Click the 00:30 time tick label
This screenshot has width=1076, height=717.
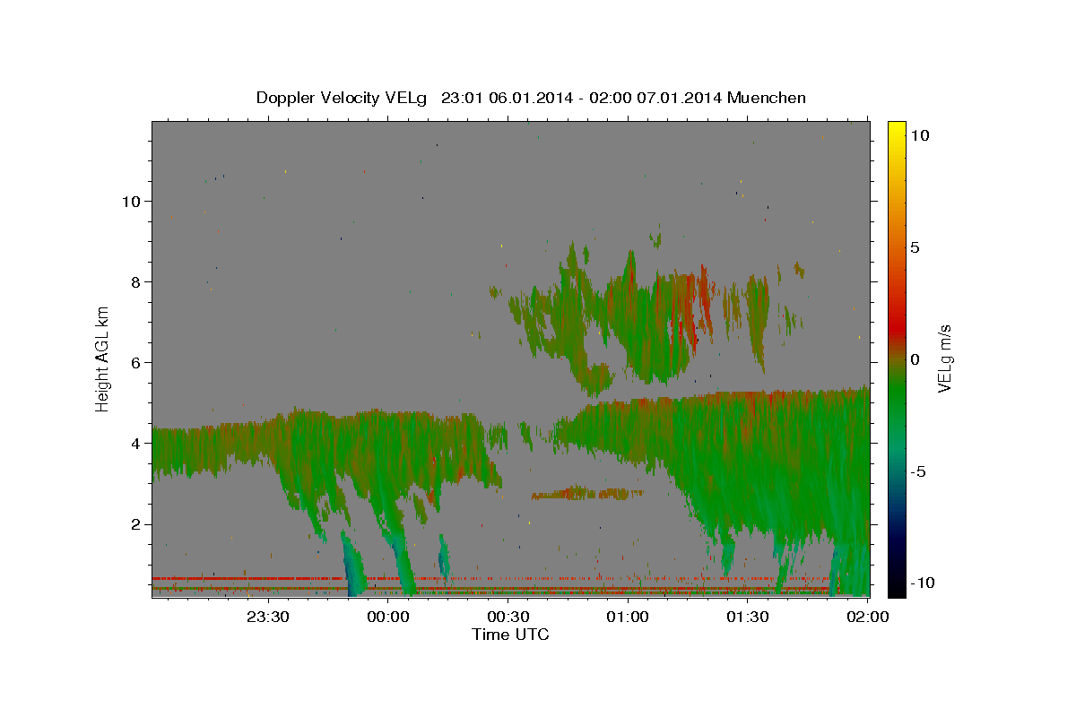pos(508,618)
